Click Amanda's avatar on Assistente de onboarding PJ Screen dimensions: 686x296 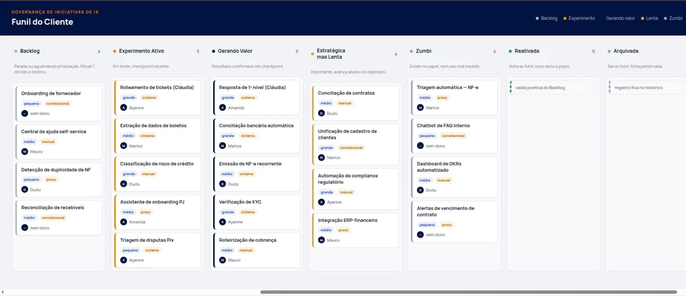pos(123,222)
